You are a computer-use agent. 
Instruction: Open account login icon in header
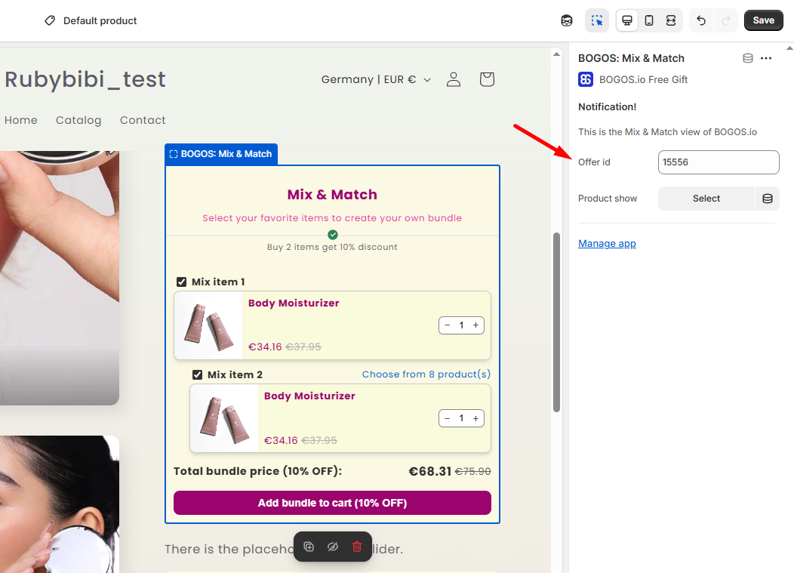[x=454, y=79]
